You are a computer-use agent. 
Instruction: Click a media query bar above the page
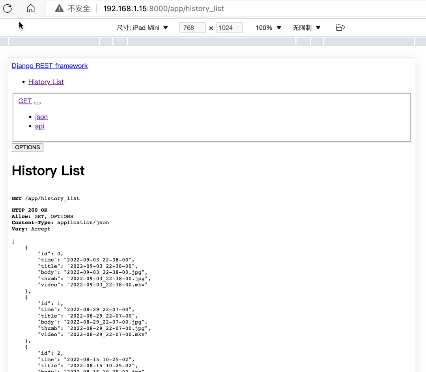pos(55,41)
